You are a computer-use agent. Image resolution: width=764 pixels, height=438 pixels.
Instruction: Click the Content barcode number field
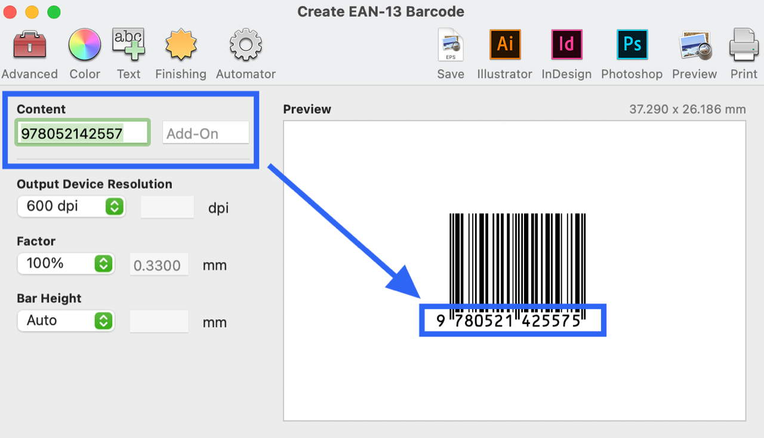(x=82, y=132)
